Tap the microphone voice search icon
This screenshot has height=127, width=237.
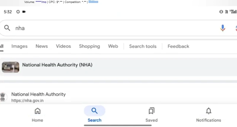[223, 28]
